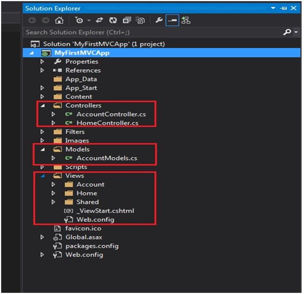Screen dimensions: 304x294
Task: Expand the Properties node
Action: (42, 61)
